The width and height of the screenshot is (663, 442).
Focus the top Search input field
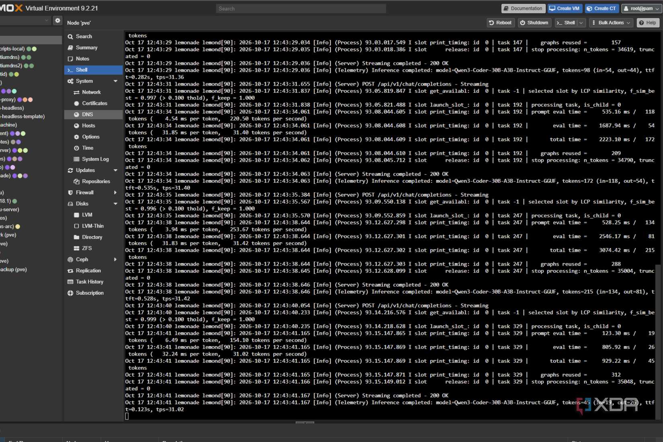(301, 8)
